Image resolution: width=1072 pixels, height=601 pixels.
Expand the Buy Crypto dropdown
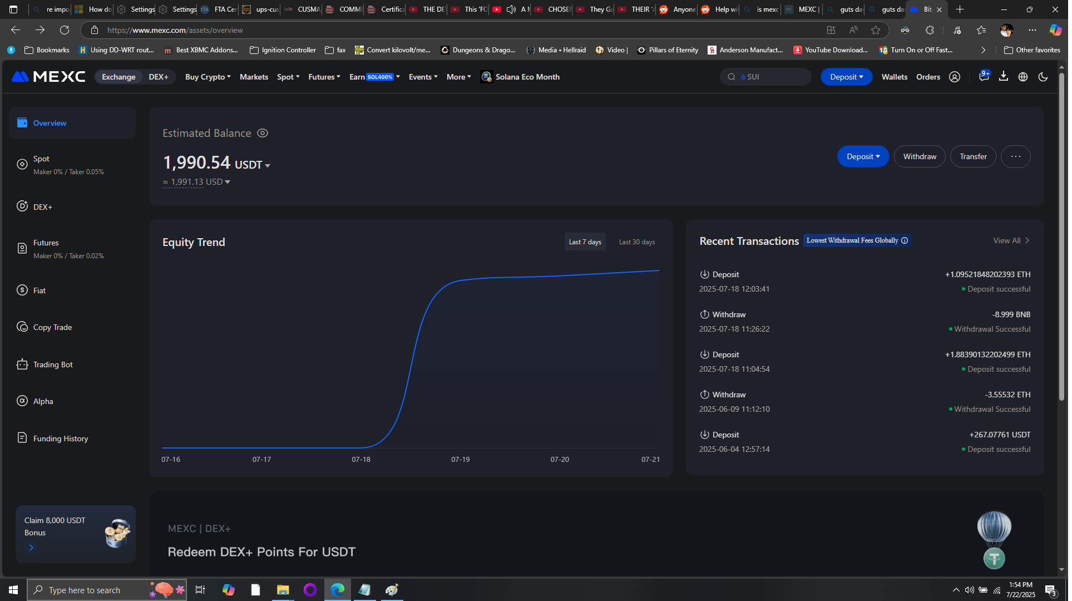click(208, 77)
